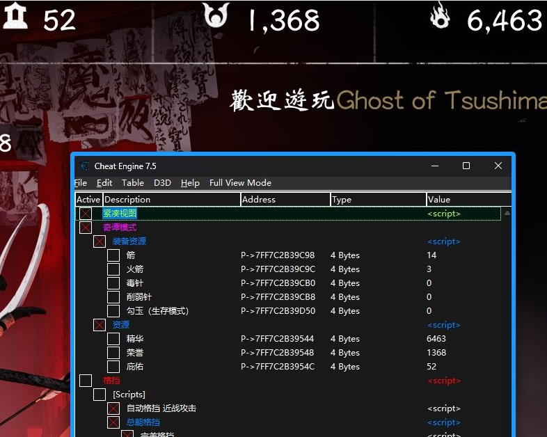Click address P->7FF7C2B39544

pos(278,339)
